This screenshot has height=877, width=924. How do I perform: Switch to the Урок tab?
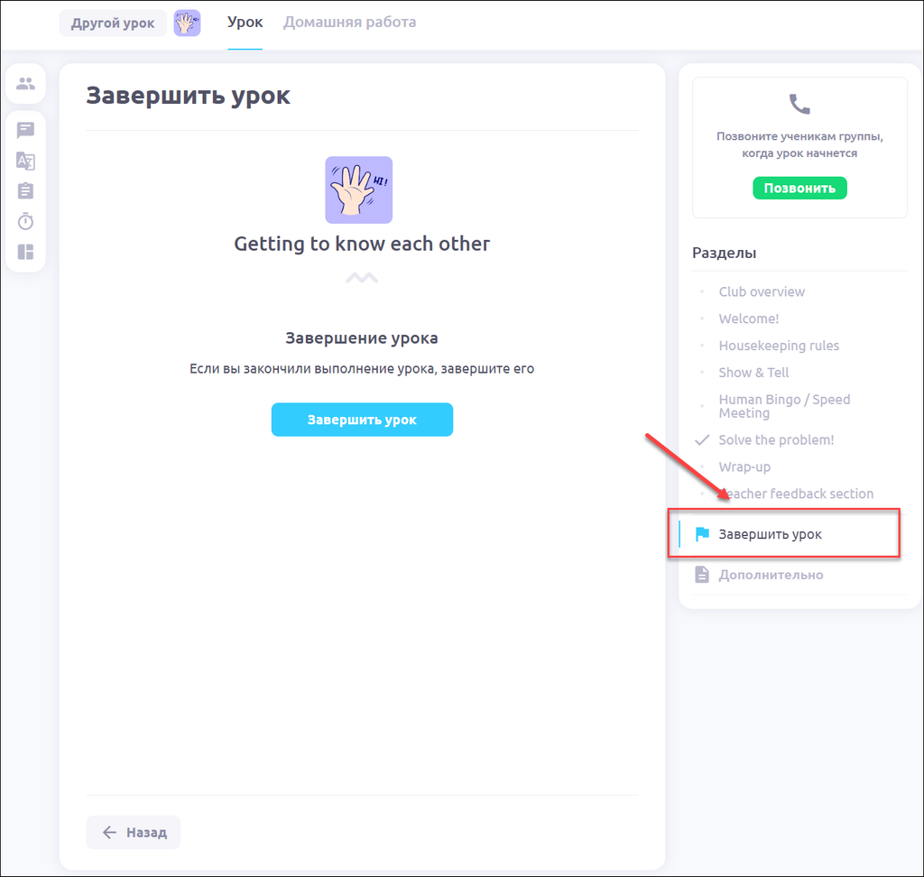click(245, 23)
